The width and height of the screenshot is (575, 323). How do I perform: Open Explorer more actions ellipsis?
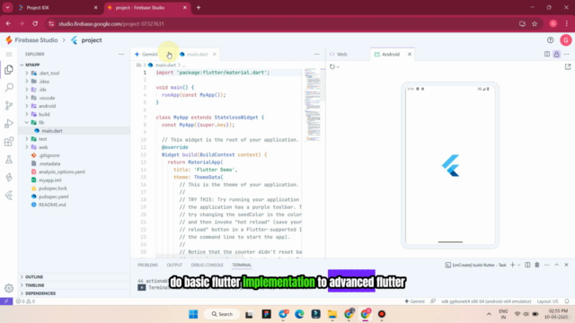click(x=121, y=54)
